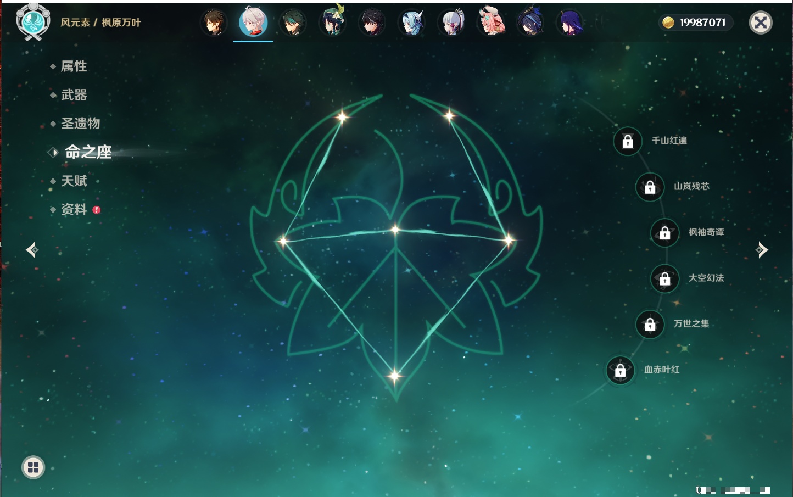Go to next character with right arrow
Viewport: 793px width, 497px height.
[762, 250]
